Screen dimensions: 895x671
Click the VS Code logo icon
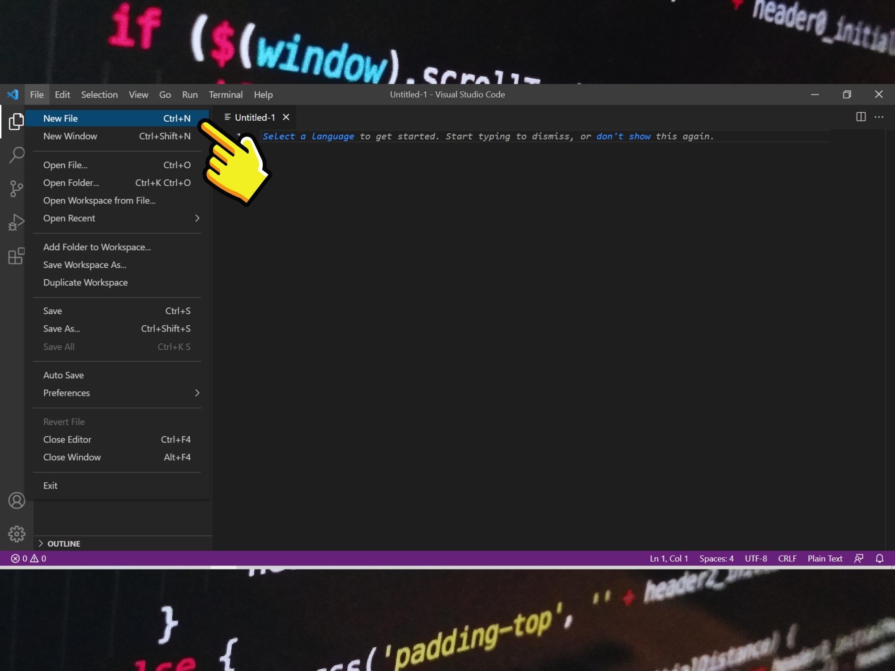(x=13, y=94)
